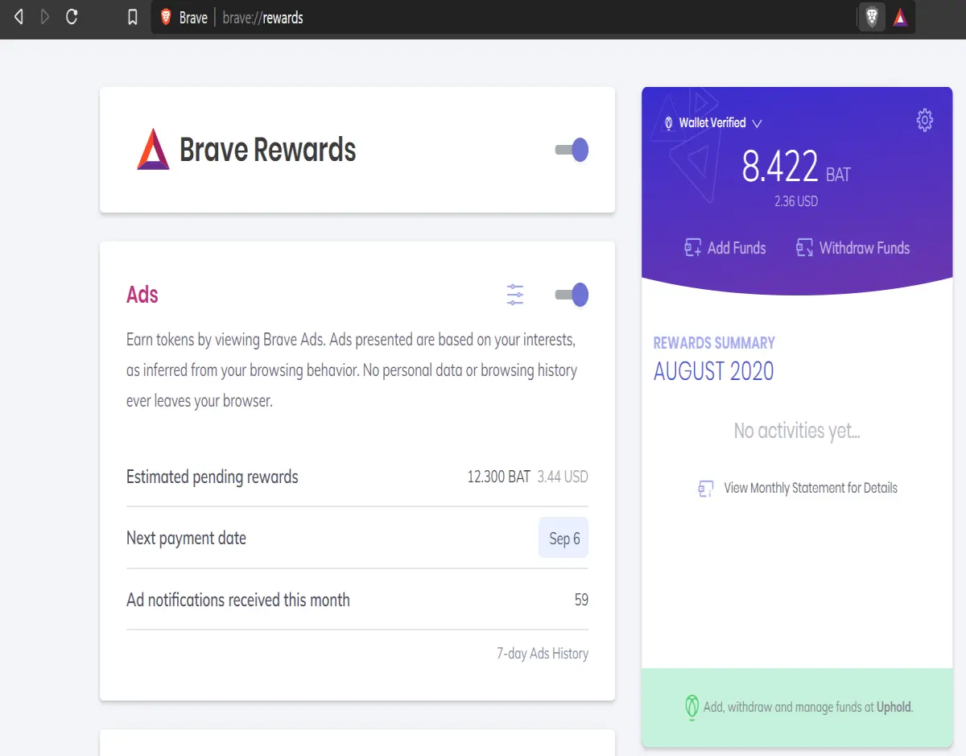The height and width of the screenshot is (756, 966).
Task: Click the AUGUST 2020 summary heading
Action: click(x=713, y=371)
